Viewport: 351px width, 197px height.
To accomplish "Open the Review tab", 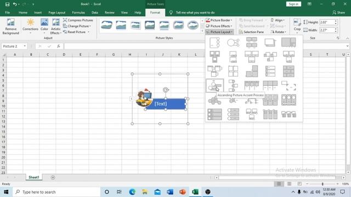I will coord(110,13).
